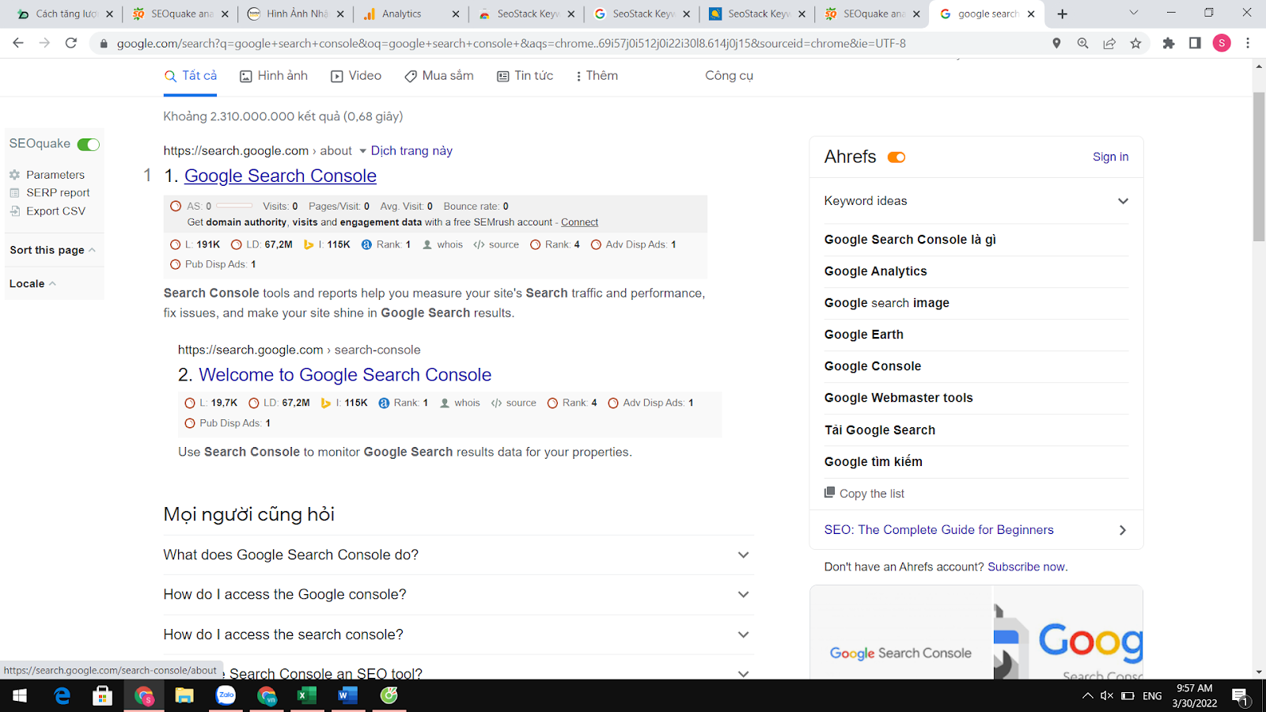
Task: Go back to the previous page
Action: pyautogui.click(x=18, y=43)
